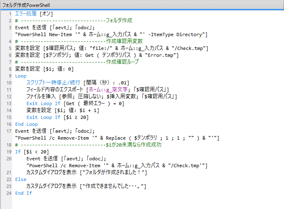Click the PowerShell New-Item command text
Screen dimensions: 284x209
(x=111, y=34)
